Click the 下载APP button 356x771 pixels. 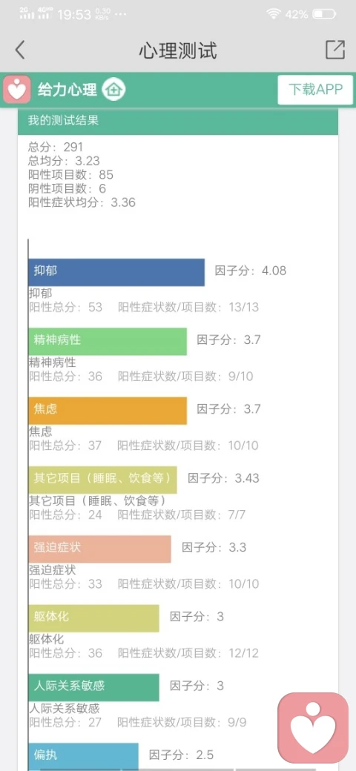(315, 90)
